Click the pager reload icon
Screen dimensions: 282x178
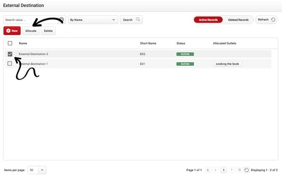pos(247,170)
